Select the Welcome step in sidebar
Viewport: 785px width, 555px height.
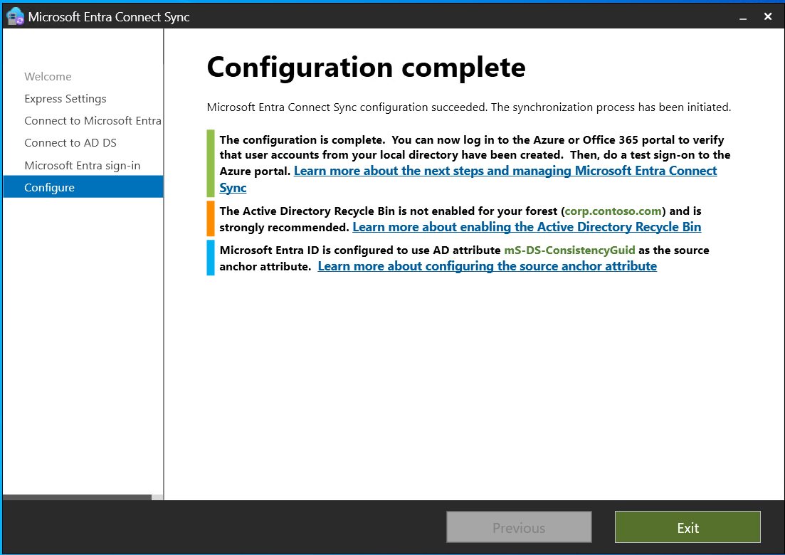click(48, 77)
